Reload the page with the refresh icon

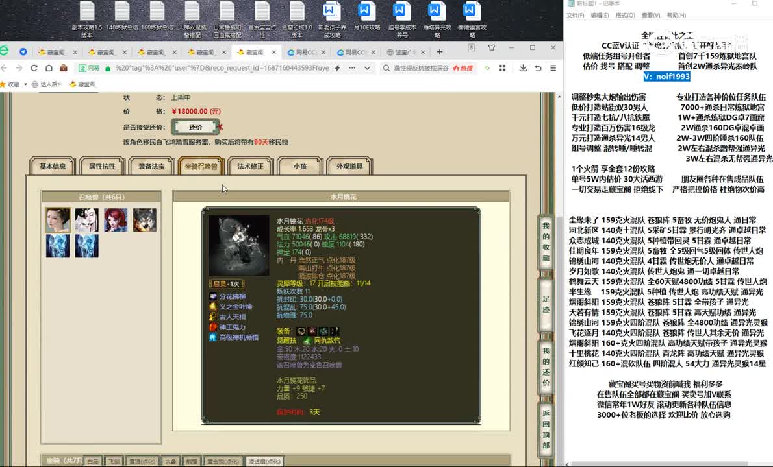(x=34, y=68)
